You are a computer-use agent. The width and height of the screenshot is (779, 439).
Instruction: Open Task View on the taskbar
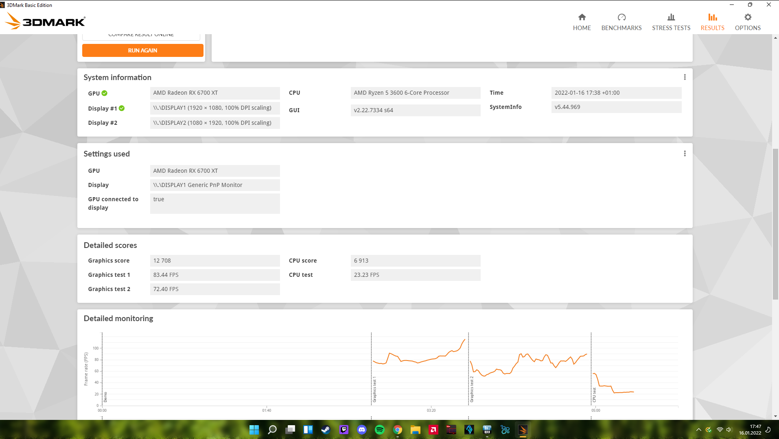click(290, 430)
